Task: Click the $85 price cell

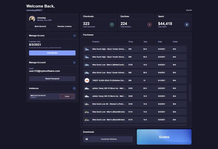Action: point(130,73)
